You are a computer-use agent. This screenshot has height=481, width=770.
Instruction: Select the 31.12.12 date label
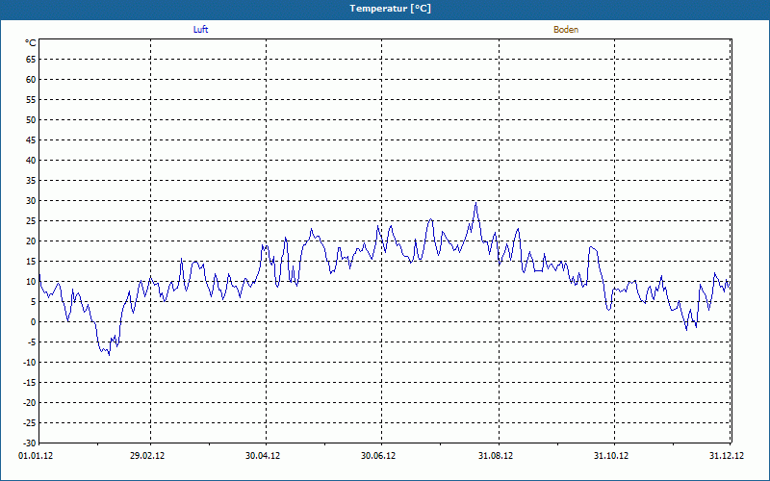(727, 456)
